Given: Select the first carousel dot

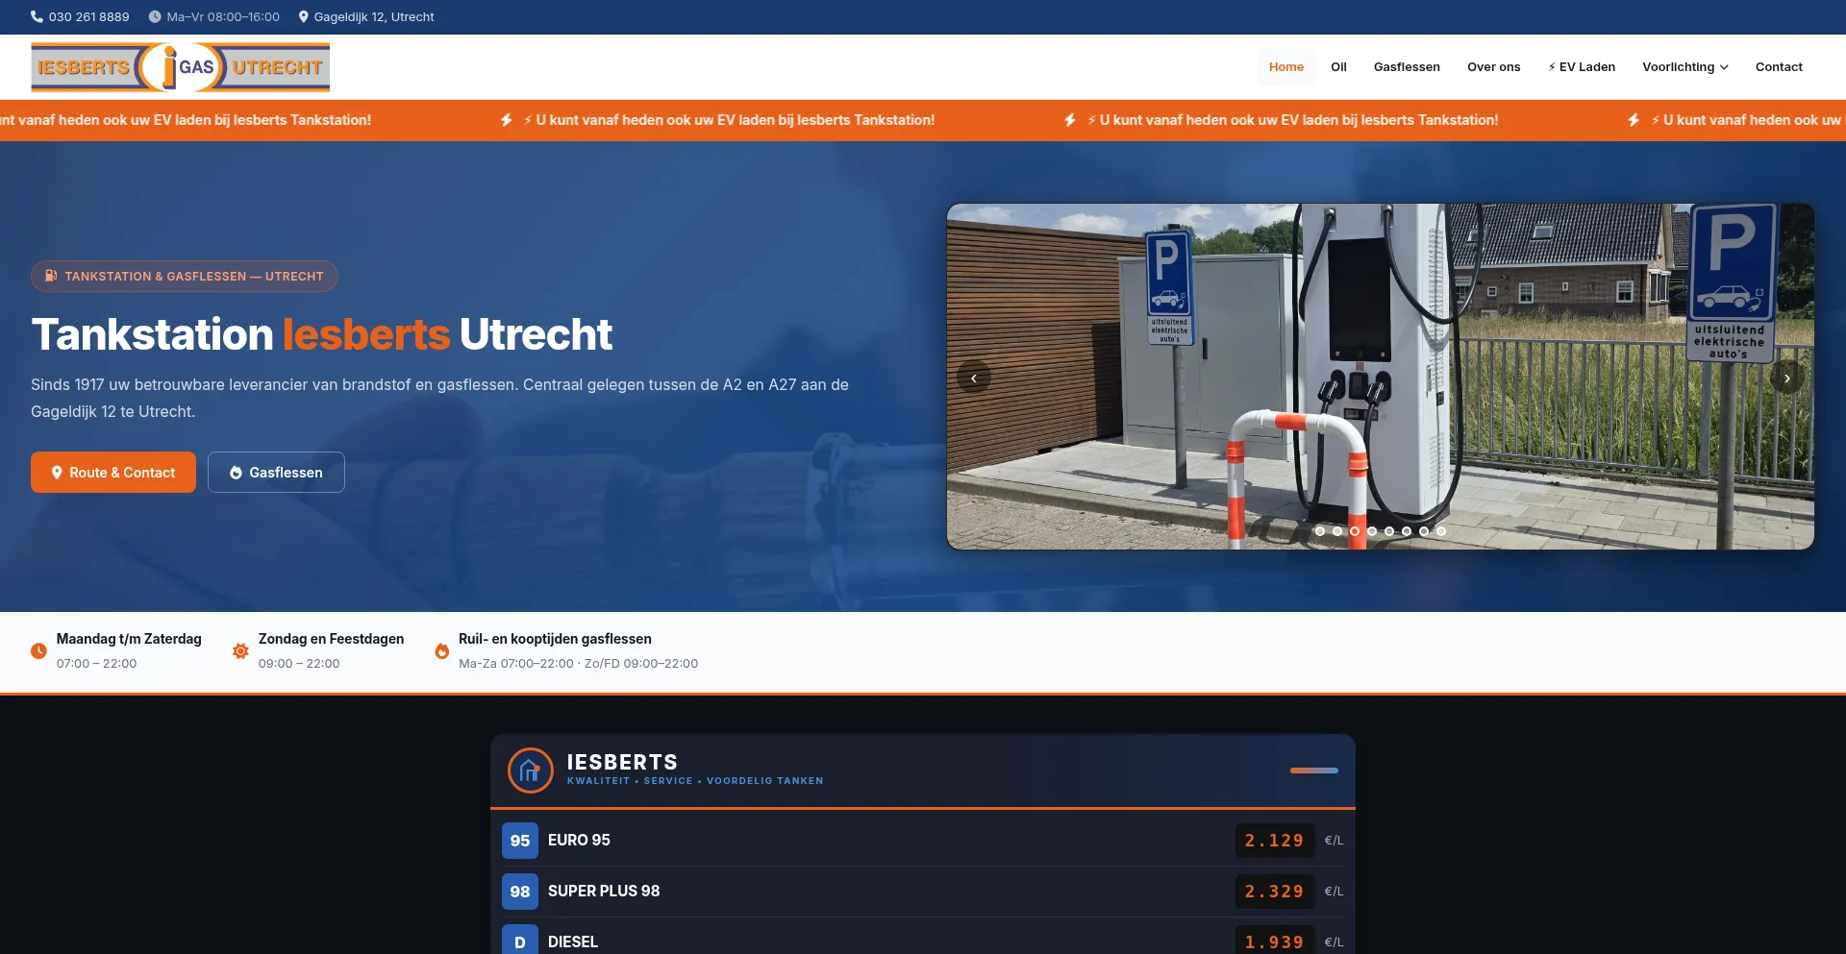Looking at the screenshot, I should point(1320,531).
